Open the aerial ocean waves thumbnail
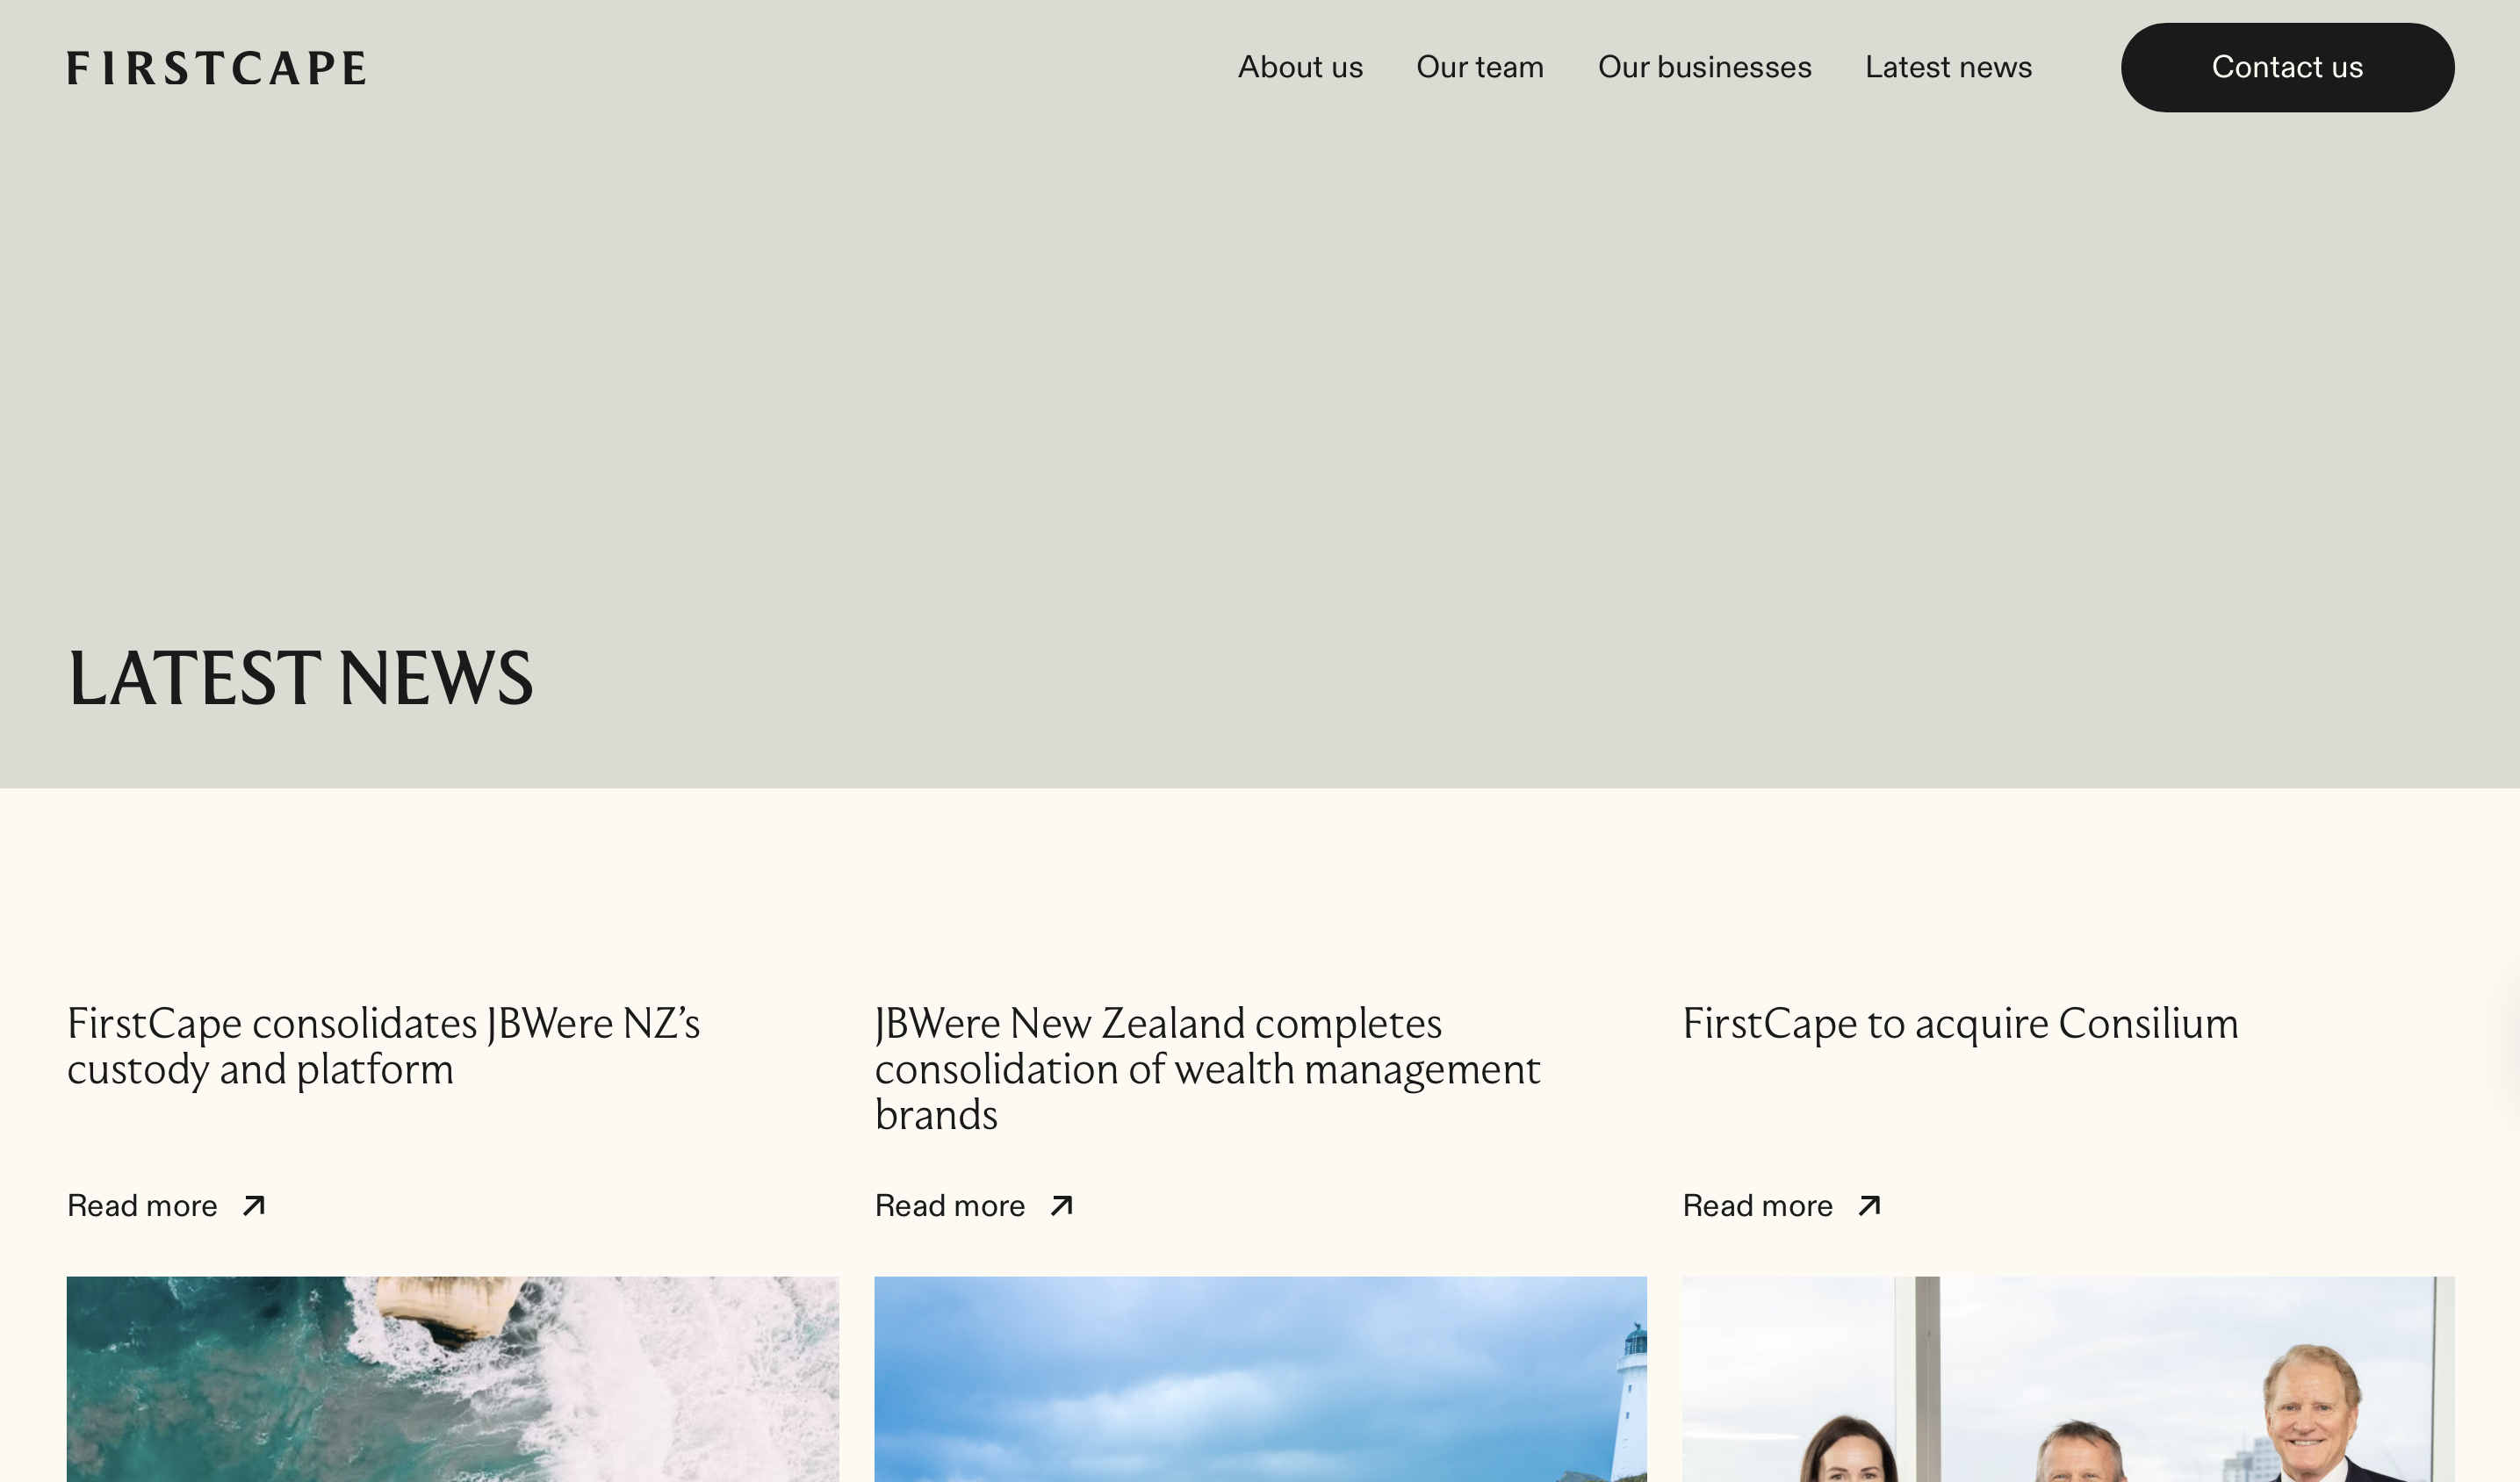 click(452, 1378)
